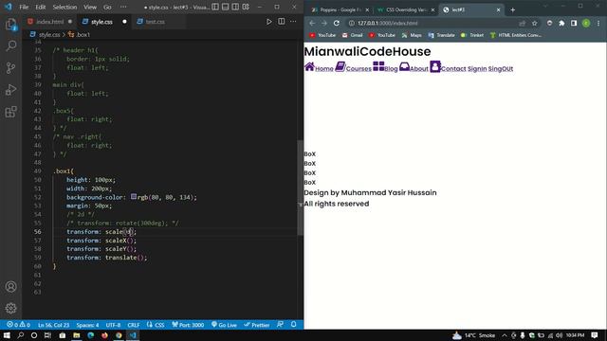This screenshot has height=341, width=607.
Task: Switch to the test.css editor tab
Action: (155, 22)
